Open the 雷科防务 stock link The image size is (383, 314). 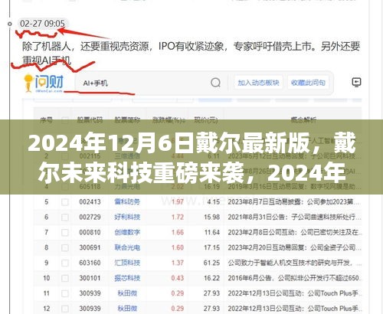[x=127, y=202]
